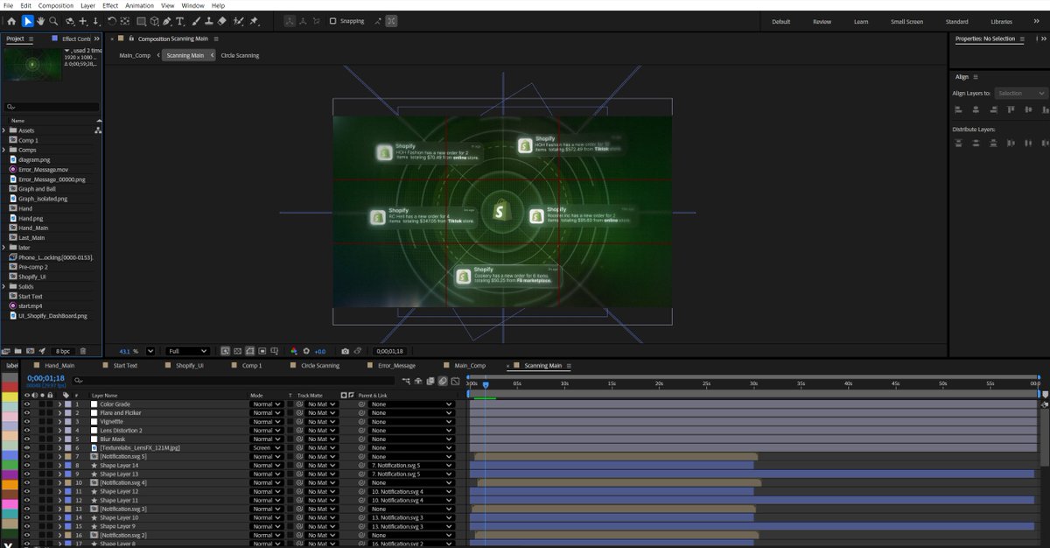Open Parent dropdown for Shape Layer 14
This screenshot has height=548, width=1050.
pyautogui.click(x=411, y=466)
